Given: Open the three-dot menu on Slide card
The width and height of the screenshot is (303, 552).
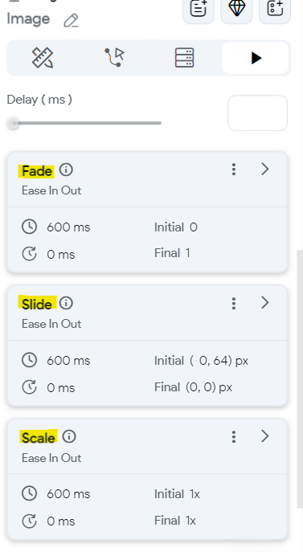Looking at the screenshot, I should [x=234, y=303].
